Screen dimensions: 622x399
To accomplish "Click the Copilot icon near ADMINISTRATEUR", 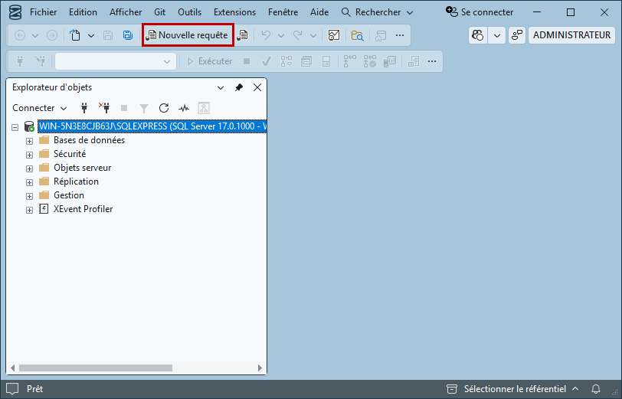I will 478,35.
